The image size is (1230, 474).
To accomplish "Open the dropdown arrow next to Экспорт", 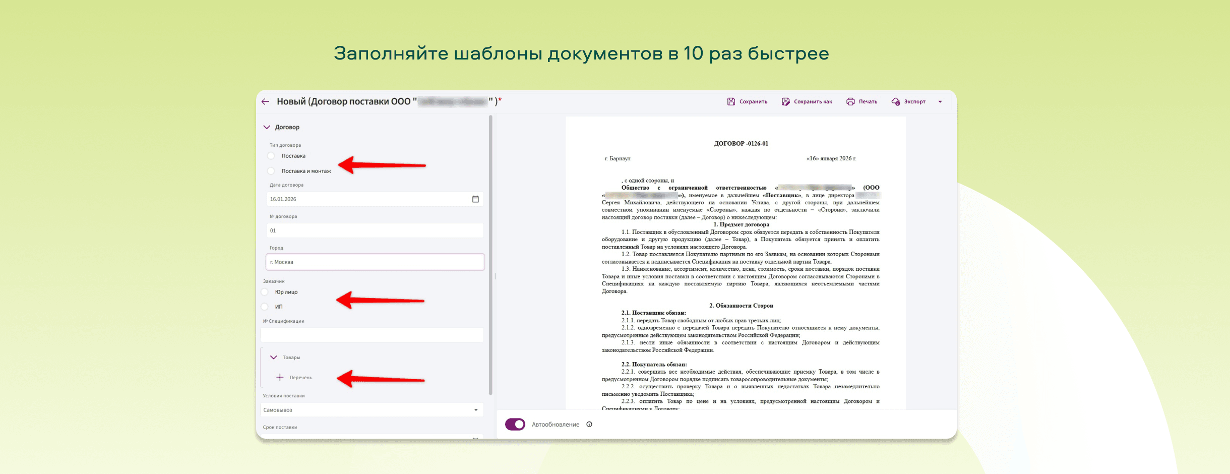I will click(x=940, y=102).
